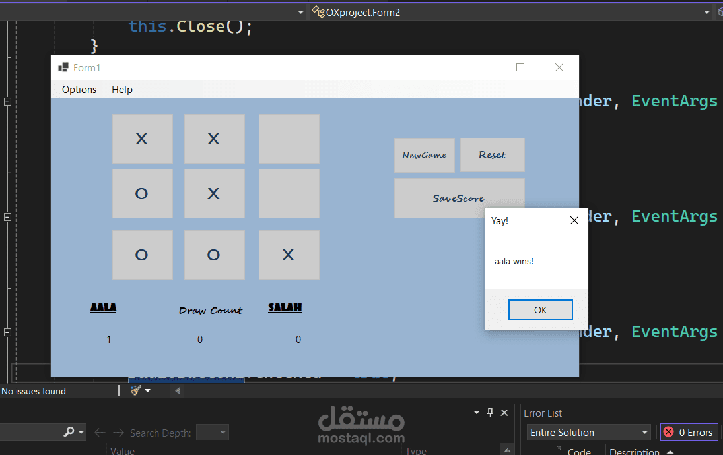The width and height of the screenshot is (723, 455).
Task: Click the Reset button
Action: [x=492, y=155]
